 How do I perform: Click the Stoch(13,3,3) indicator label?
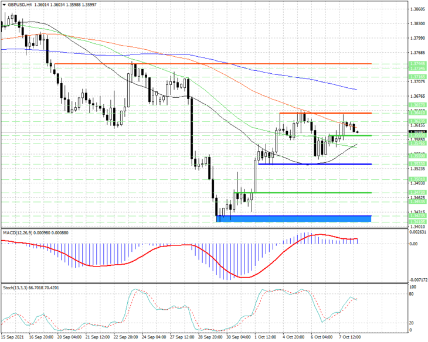tap(15, 288)
